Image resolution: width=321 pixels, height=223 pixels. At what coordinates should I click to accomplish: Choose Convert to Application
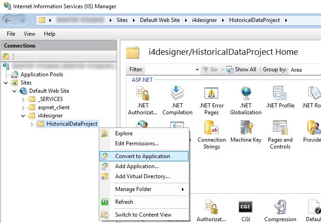coord(144,156)
